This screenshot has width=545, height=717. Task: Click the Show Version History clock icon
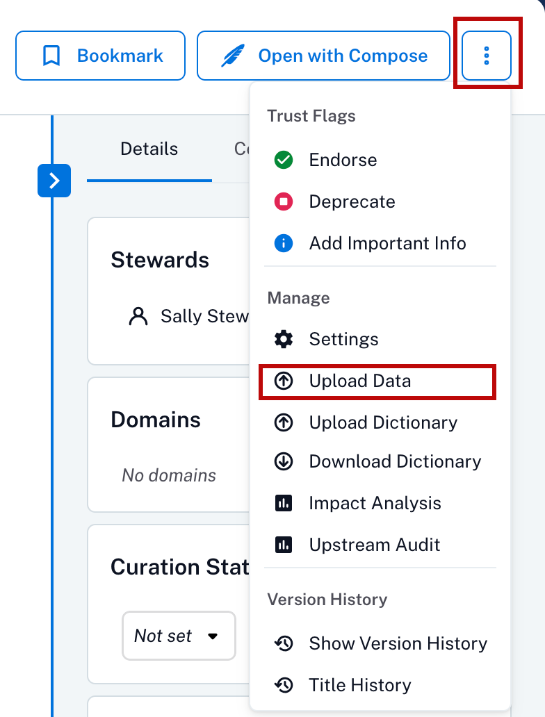pos(283,643)
